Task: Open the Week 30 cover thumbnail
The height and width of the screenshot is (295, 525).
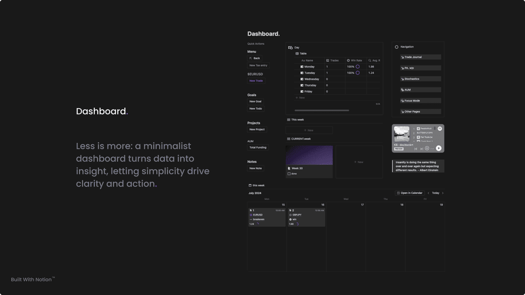Action: tap(309, 155)
